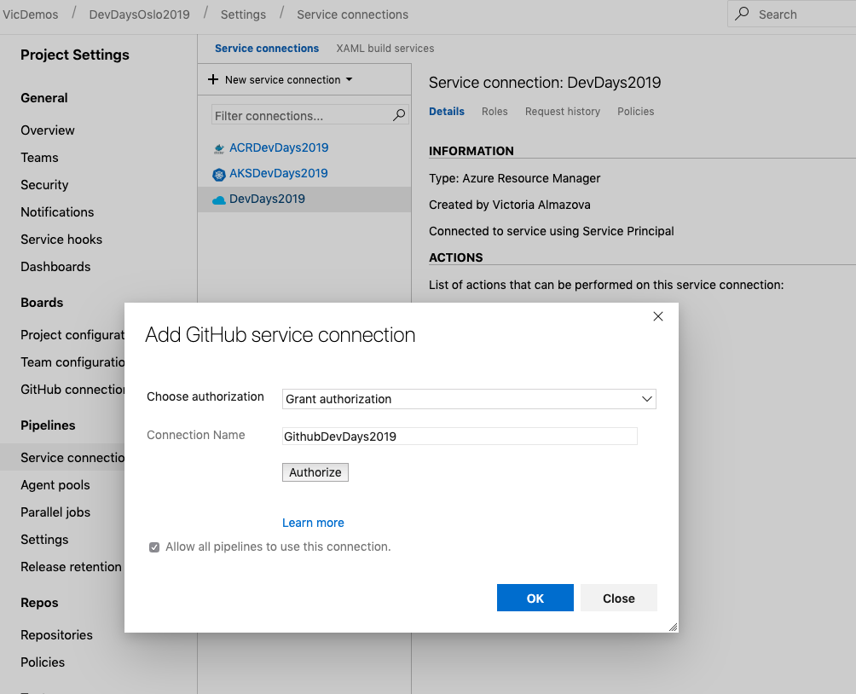856x694 pixels.
Task: Dismiss the dialog with the X icon
Action: pos(657,315)
